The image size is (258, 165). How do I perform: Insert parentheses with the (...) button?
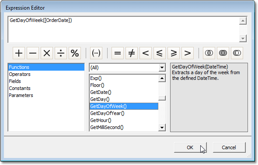pyautogui.click(x=96, y=53)
